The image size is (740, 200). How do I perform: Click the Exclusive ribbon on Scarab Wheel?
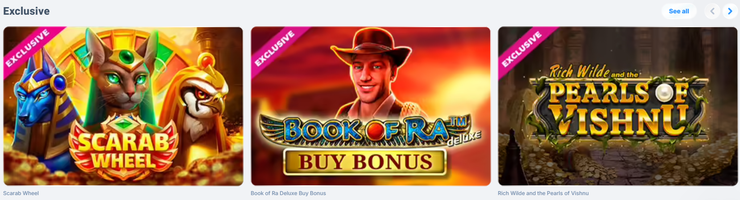pyautogui.click(x=28, y=48)
